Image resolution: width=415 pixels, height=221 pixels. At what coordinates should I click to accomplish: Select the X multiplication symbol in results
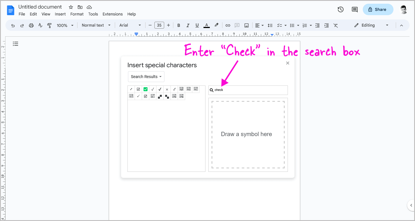point(167,89)
